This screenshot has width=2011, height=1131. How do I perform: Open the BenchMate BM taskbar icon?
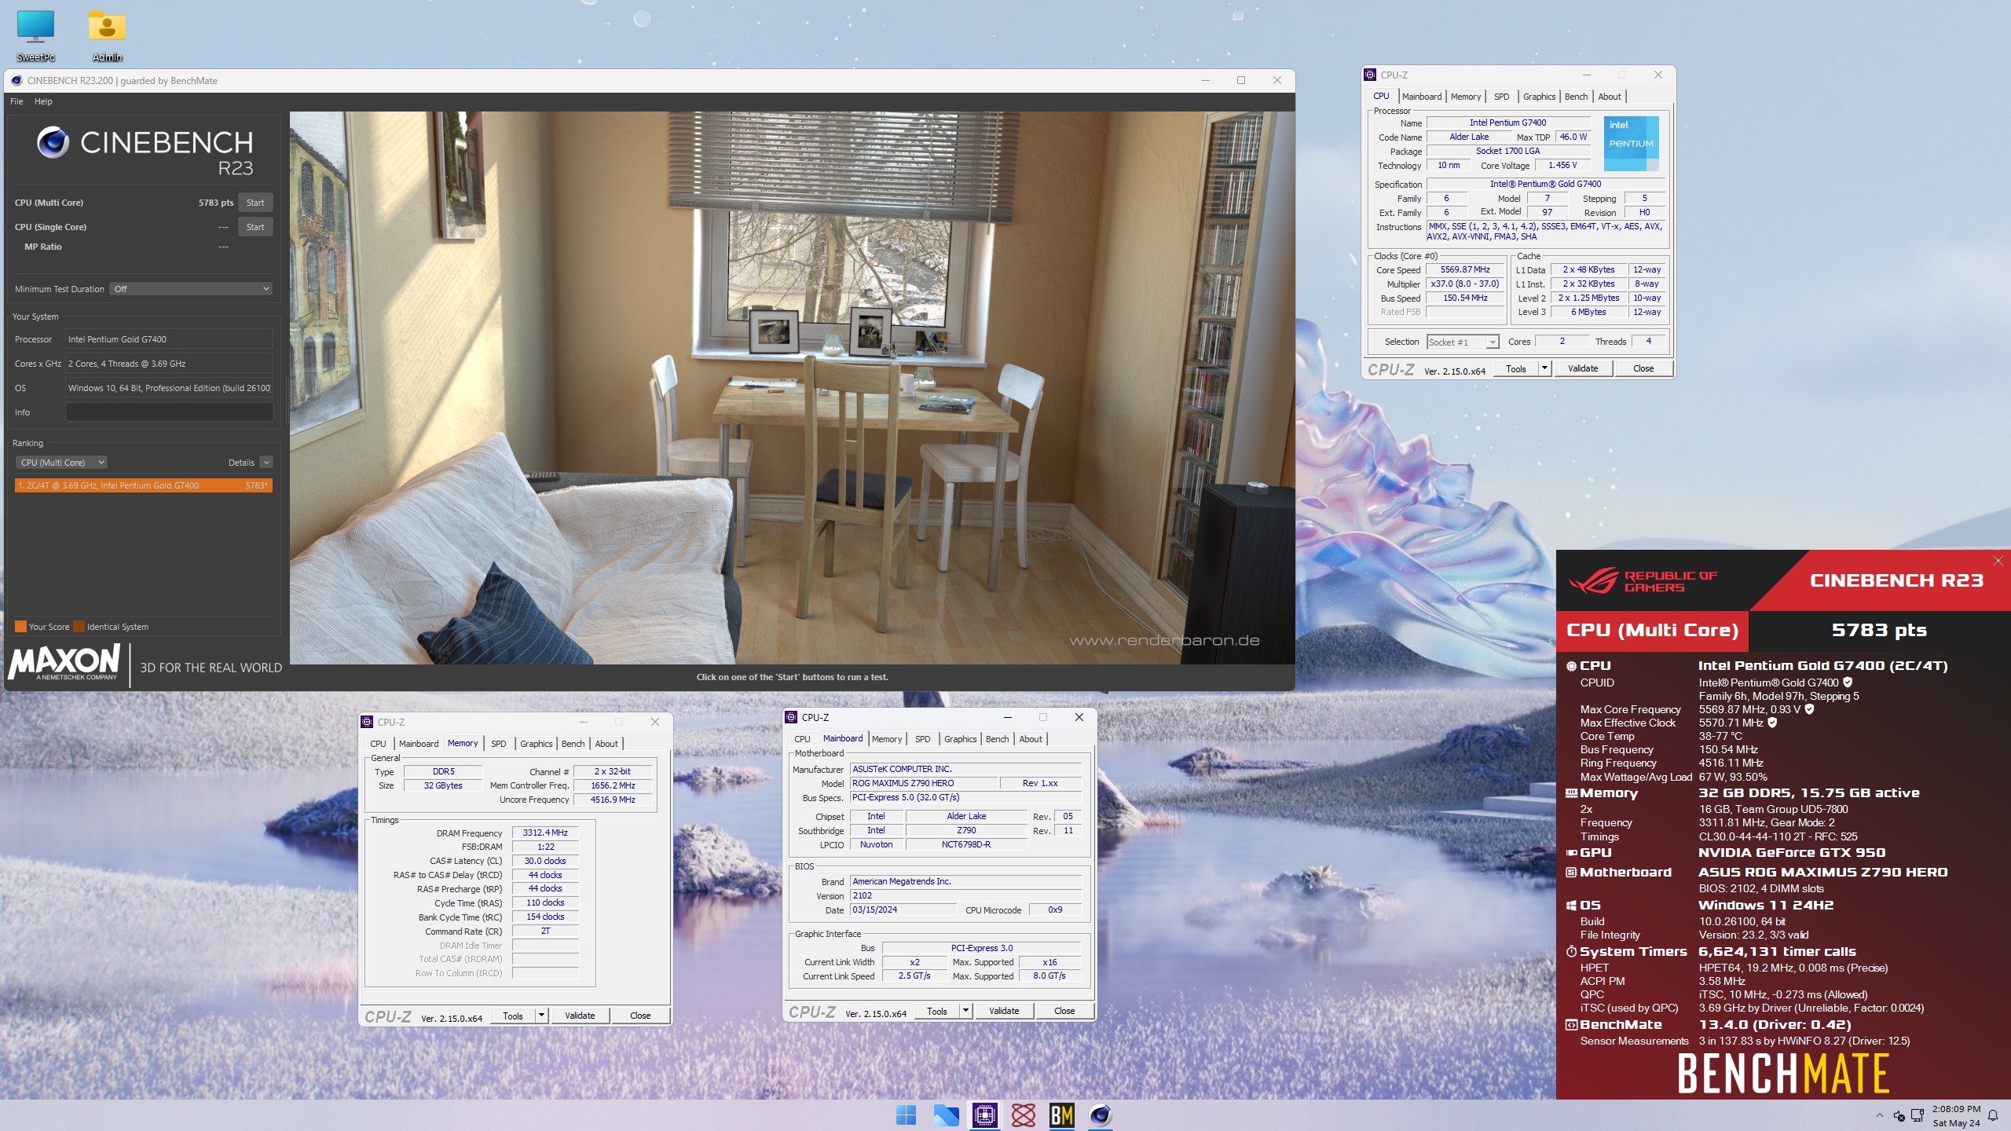(x=1061, y=1115)
